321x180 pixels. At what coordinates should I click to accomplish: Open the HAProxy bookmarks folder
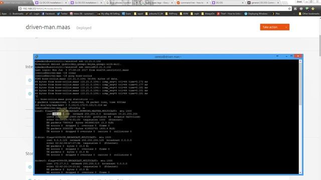pos(172,13)
